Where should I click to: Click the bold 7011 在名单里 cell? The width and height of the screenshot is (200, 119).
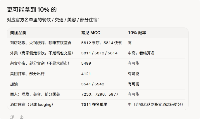coord(94,105)
